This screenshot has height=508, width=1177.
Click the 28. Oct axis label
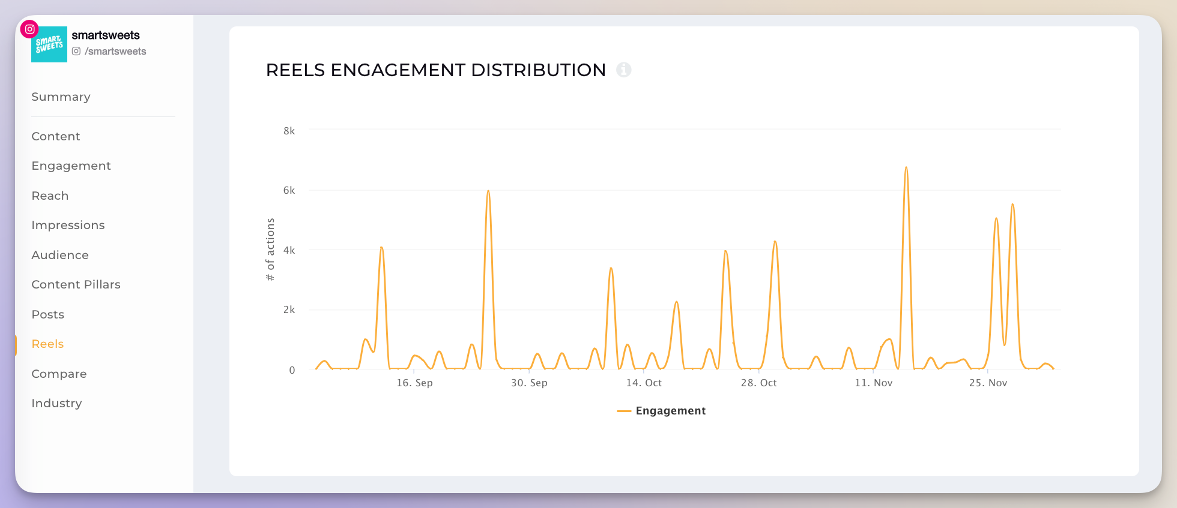point(758,383)
